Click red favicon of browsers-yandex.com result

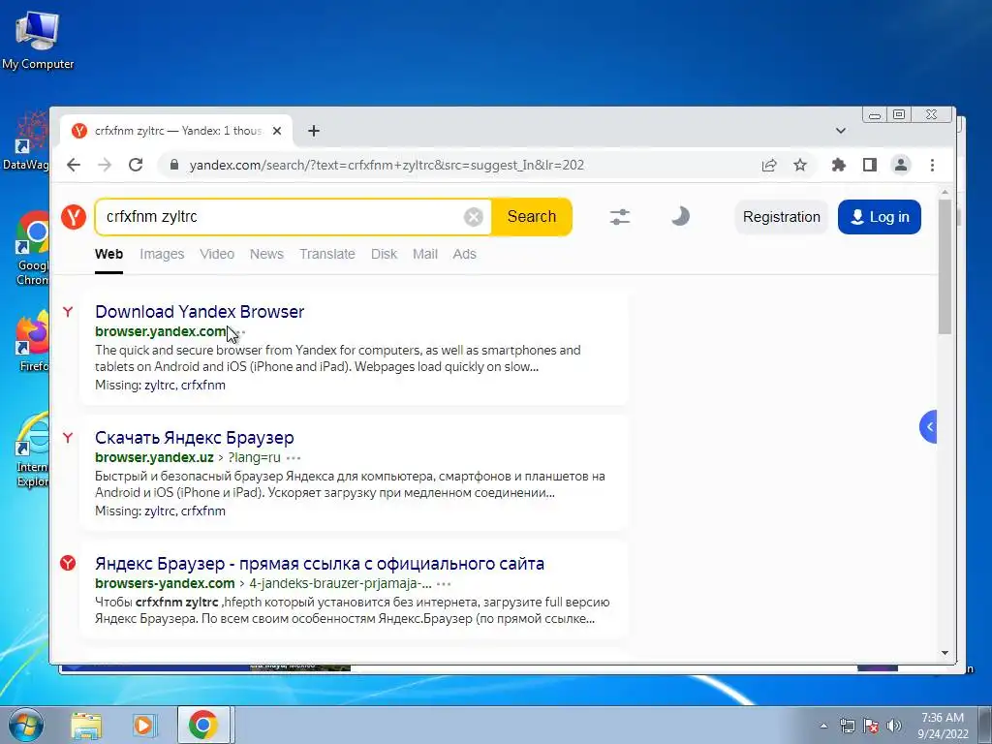click(68, 563)
